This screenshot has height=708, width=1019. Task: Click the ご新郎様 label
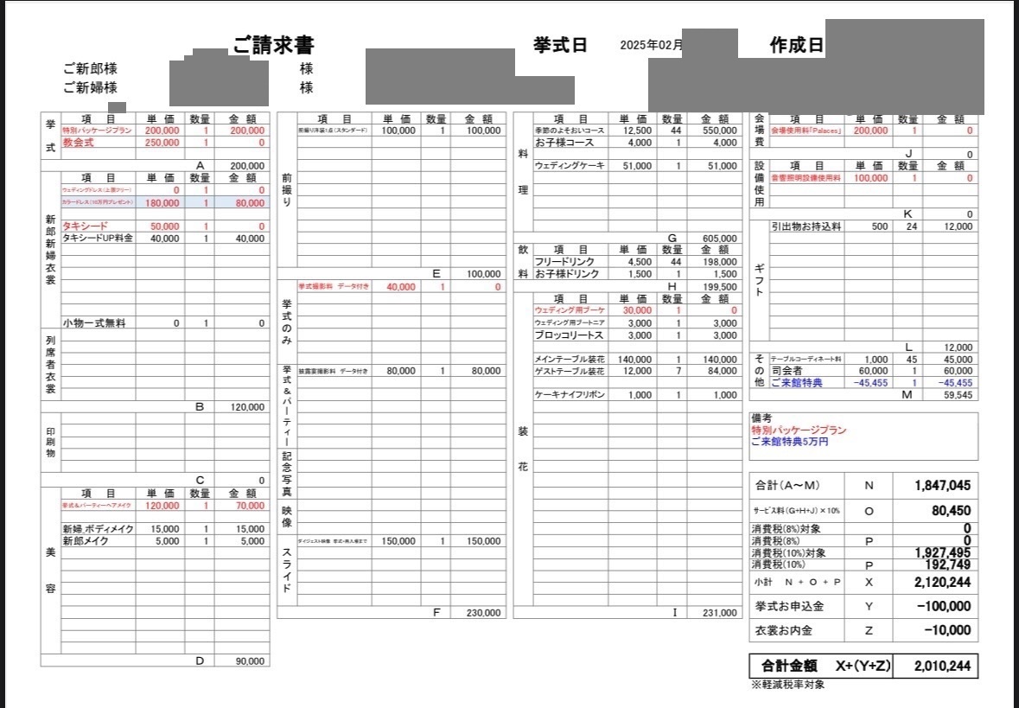pos(91,69)
